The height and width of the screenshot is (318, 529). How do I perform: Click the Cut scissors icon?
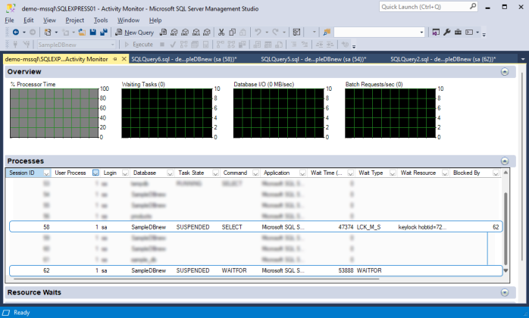click(221, 33)
